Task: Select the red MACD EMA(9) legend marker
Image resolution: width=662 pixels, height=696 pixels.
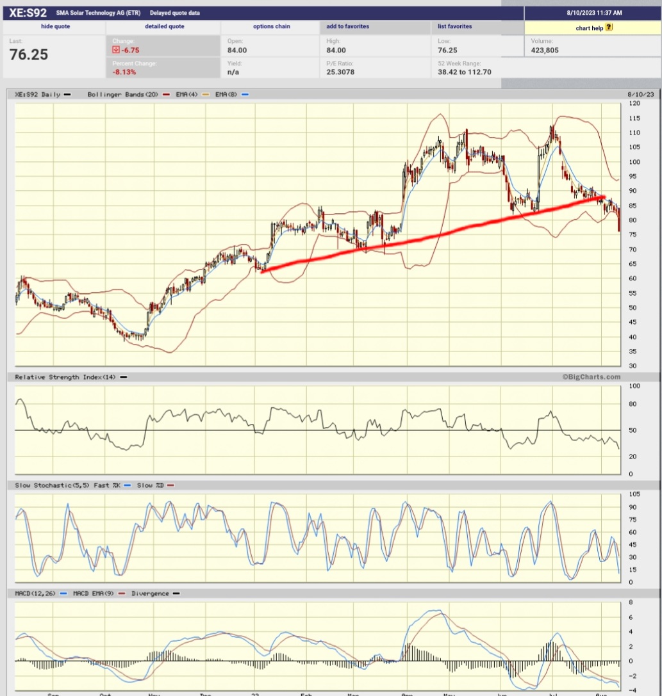Action: (121, 594)
